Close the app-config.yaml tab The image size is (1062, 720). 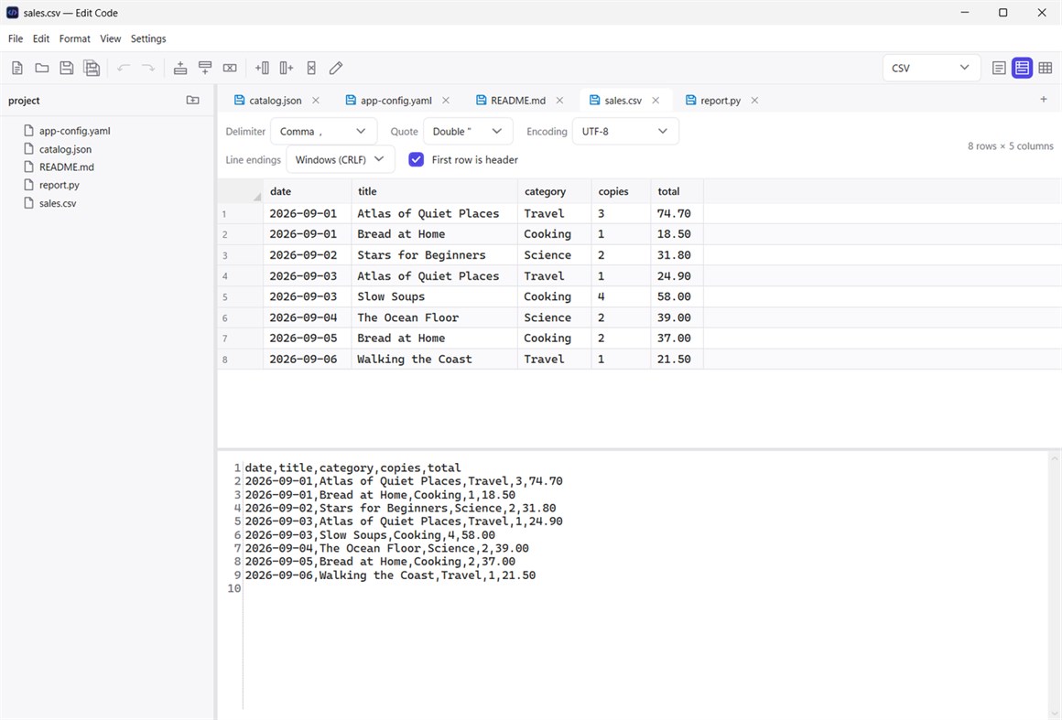tap(446, 100)
